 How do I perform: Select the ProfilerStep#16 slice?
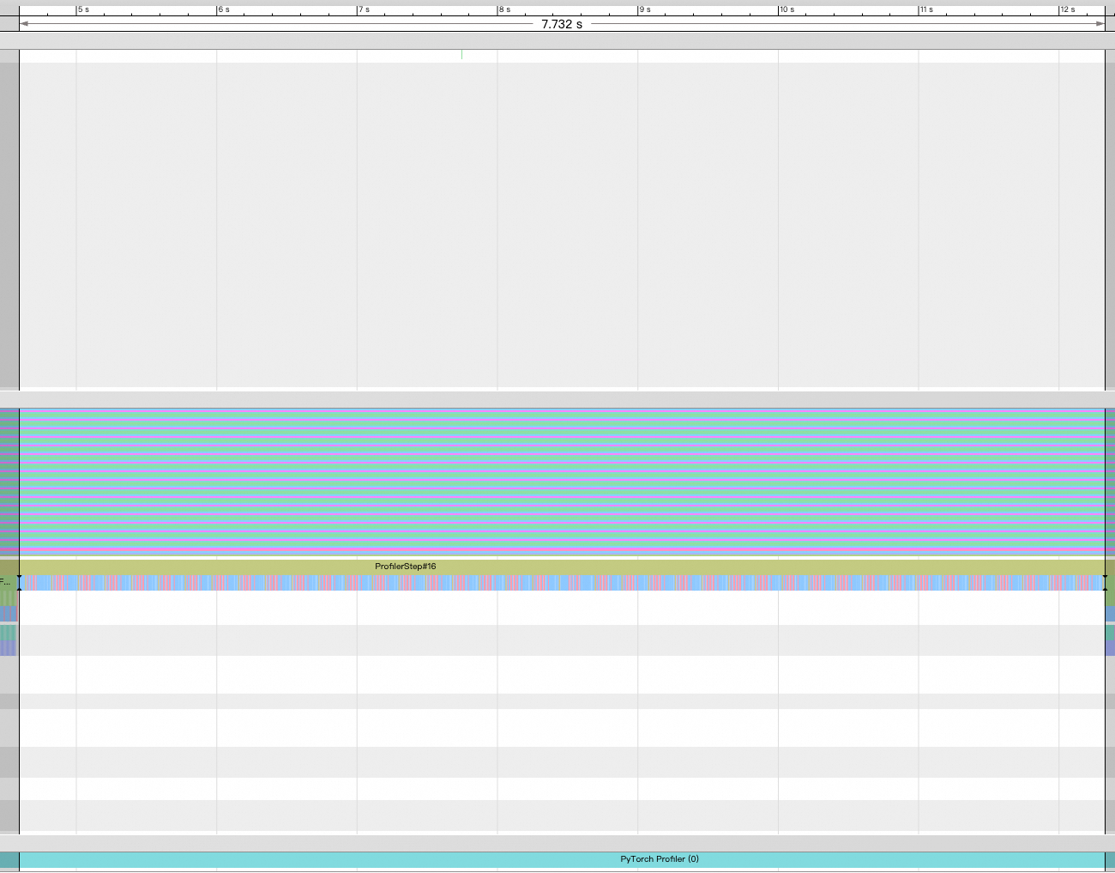coord(405,567)
